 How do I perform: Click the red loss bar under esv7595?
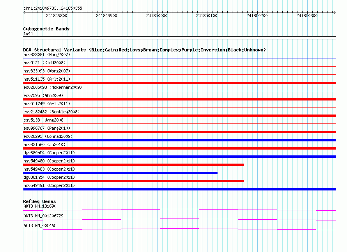[179, 99]
